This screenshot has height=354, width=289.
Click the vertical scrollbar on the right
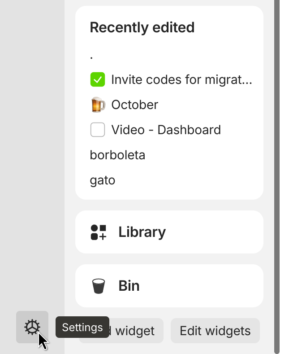click(277, 176)
